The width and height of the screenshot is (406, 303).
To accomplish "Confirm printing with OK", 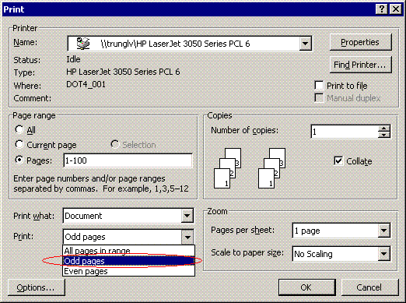I will (x=306, y=287).
